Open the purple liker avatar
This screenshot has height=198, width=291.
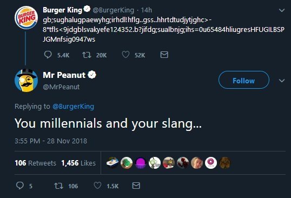coord(141,163)
